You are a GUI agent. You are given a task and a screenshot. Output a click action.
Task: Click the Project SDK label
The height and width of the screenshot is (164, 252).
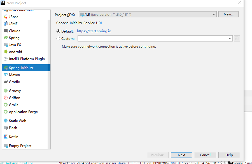point(65,15)
